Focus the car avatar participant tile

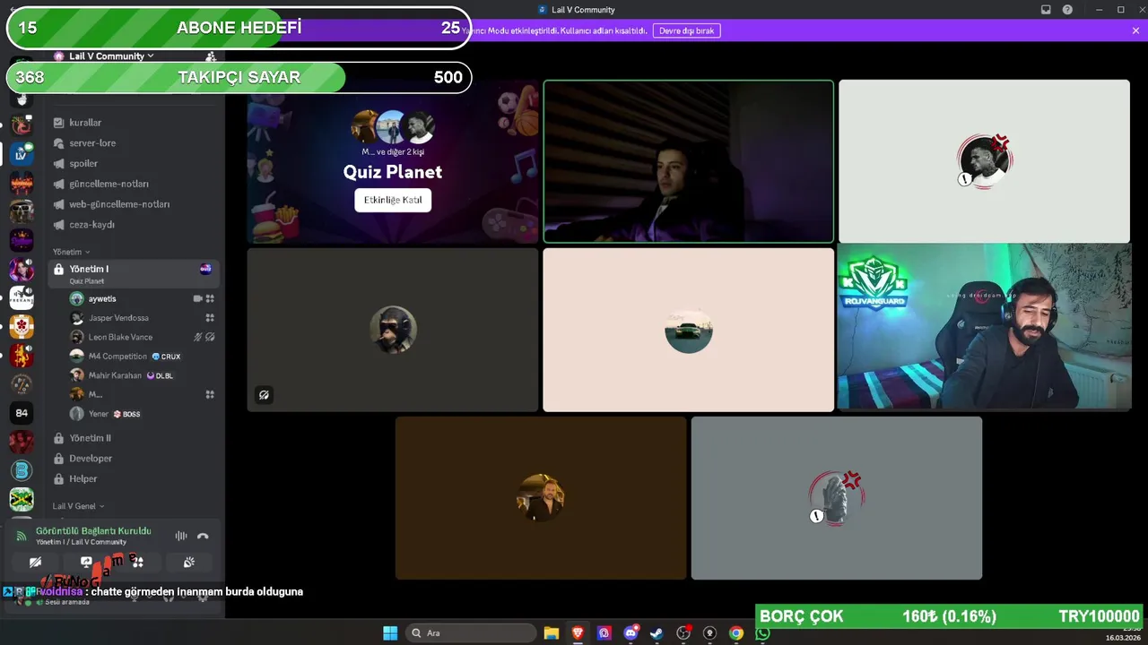coord(689,330)
